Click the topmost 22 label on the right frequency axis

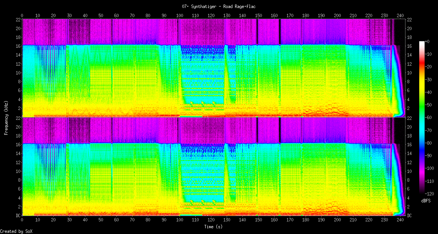tap(409, 19)
